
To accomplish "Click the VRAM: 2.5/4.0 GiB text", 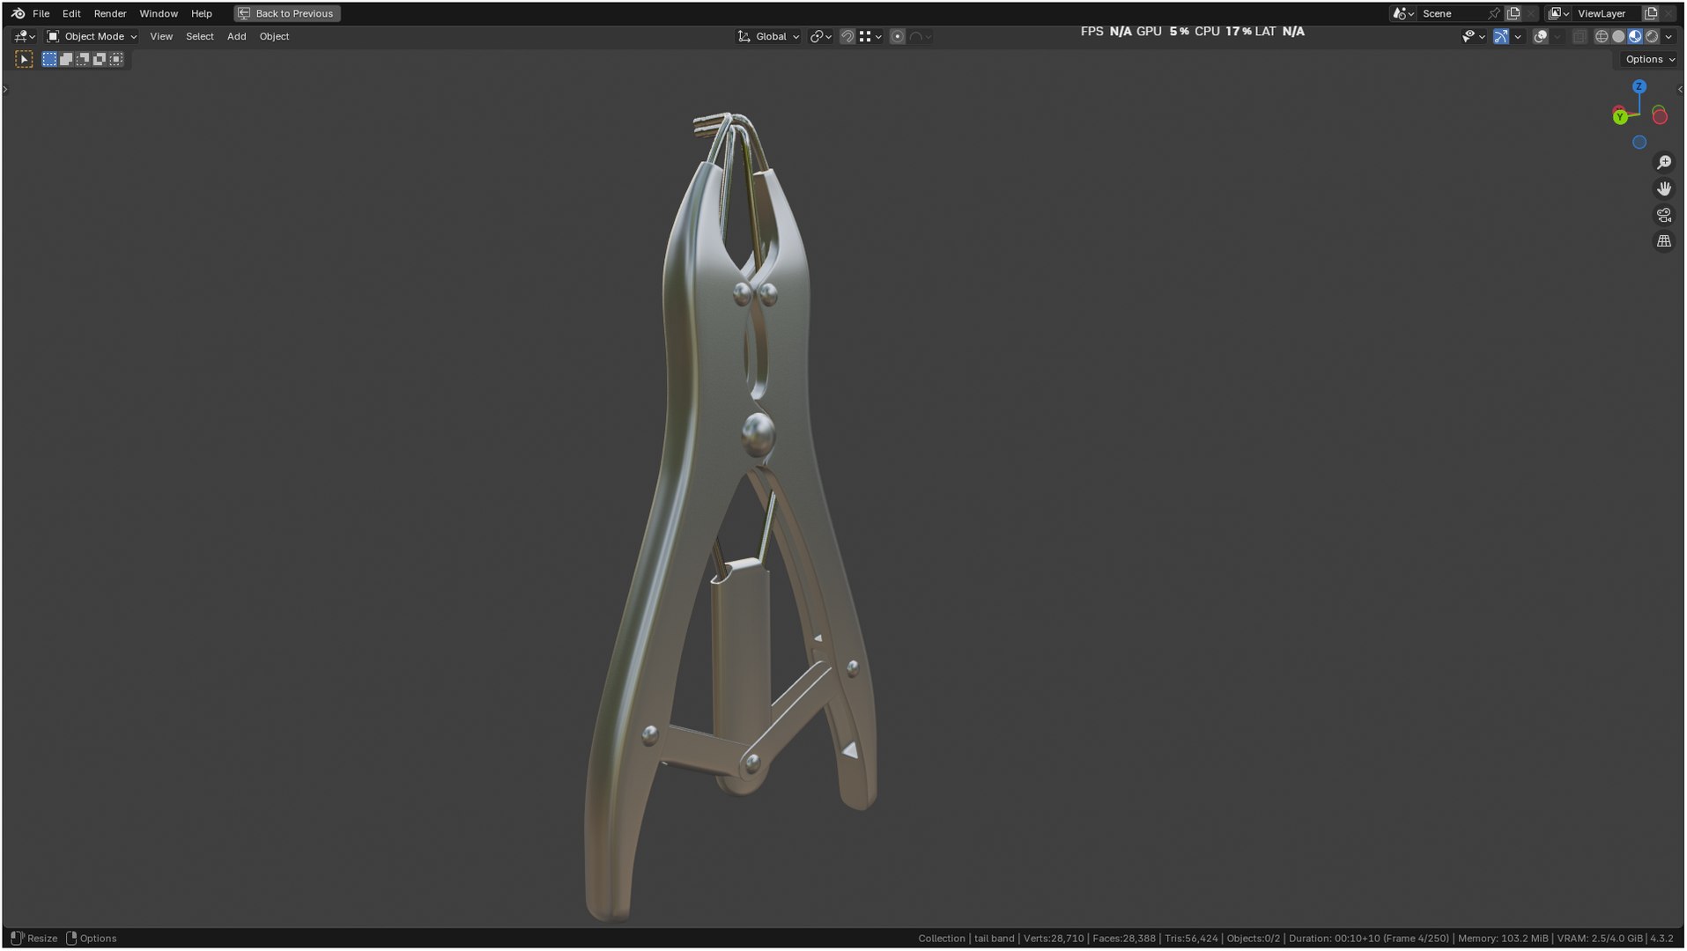I will (1599, 939).
